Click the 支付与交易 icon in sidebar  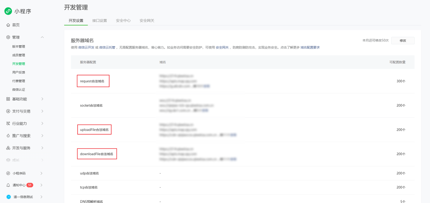[x=8, y=111]
